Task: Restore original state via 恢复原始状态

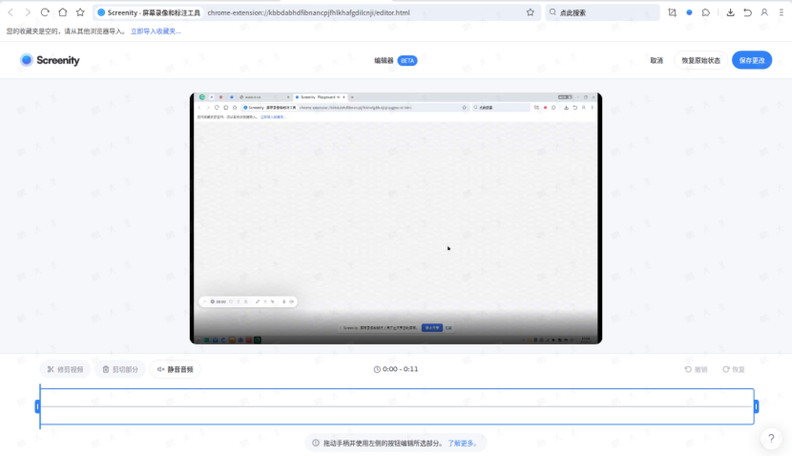Action: [x=701, y=60]
